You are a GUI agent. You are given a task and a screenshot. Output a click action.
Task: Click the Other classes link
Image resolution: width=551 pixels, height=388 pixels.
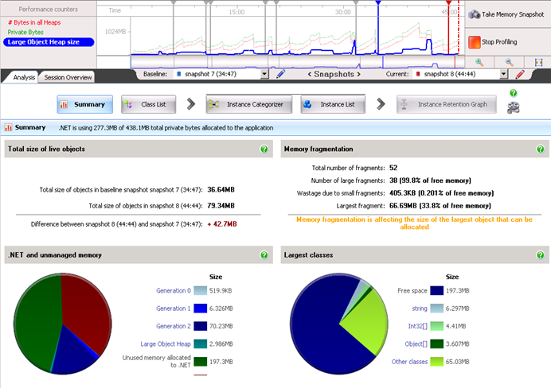pyautogui.click(x=409, y=362)
